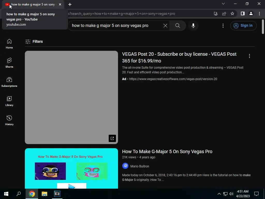
Task: Go to YouTube Home in sidebar
Action: 9,44
